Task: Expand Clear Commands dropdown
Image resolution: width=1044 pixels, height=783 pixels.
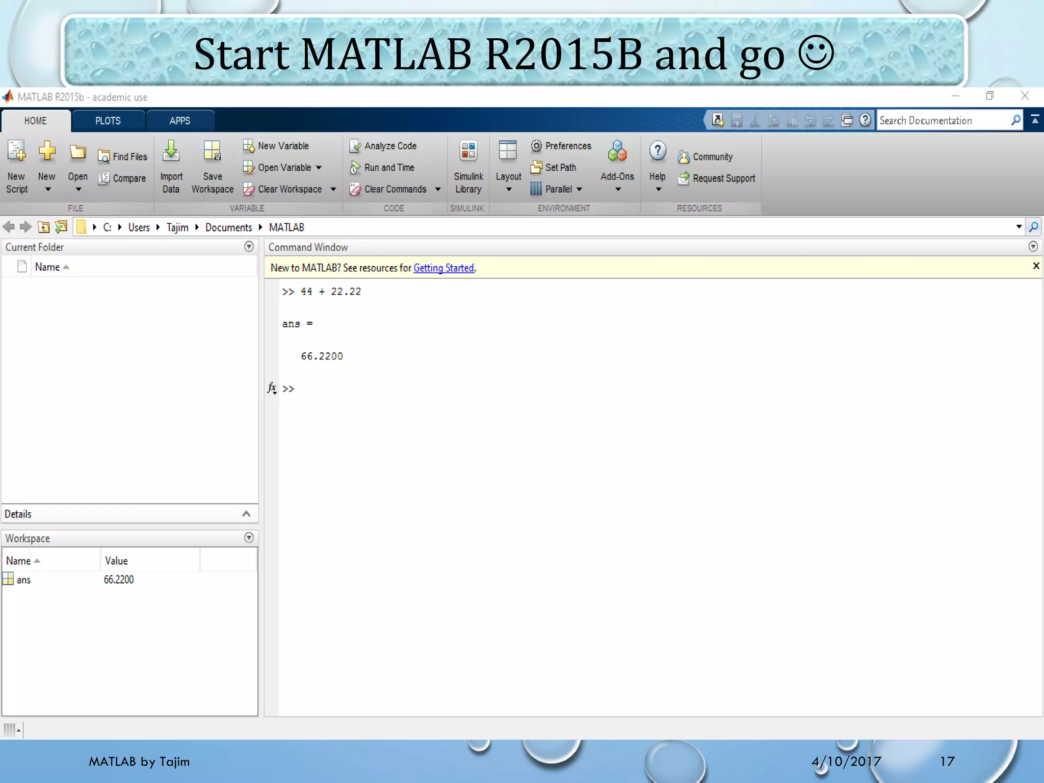Action: click(437, 189)
